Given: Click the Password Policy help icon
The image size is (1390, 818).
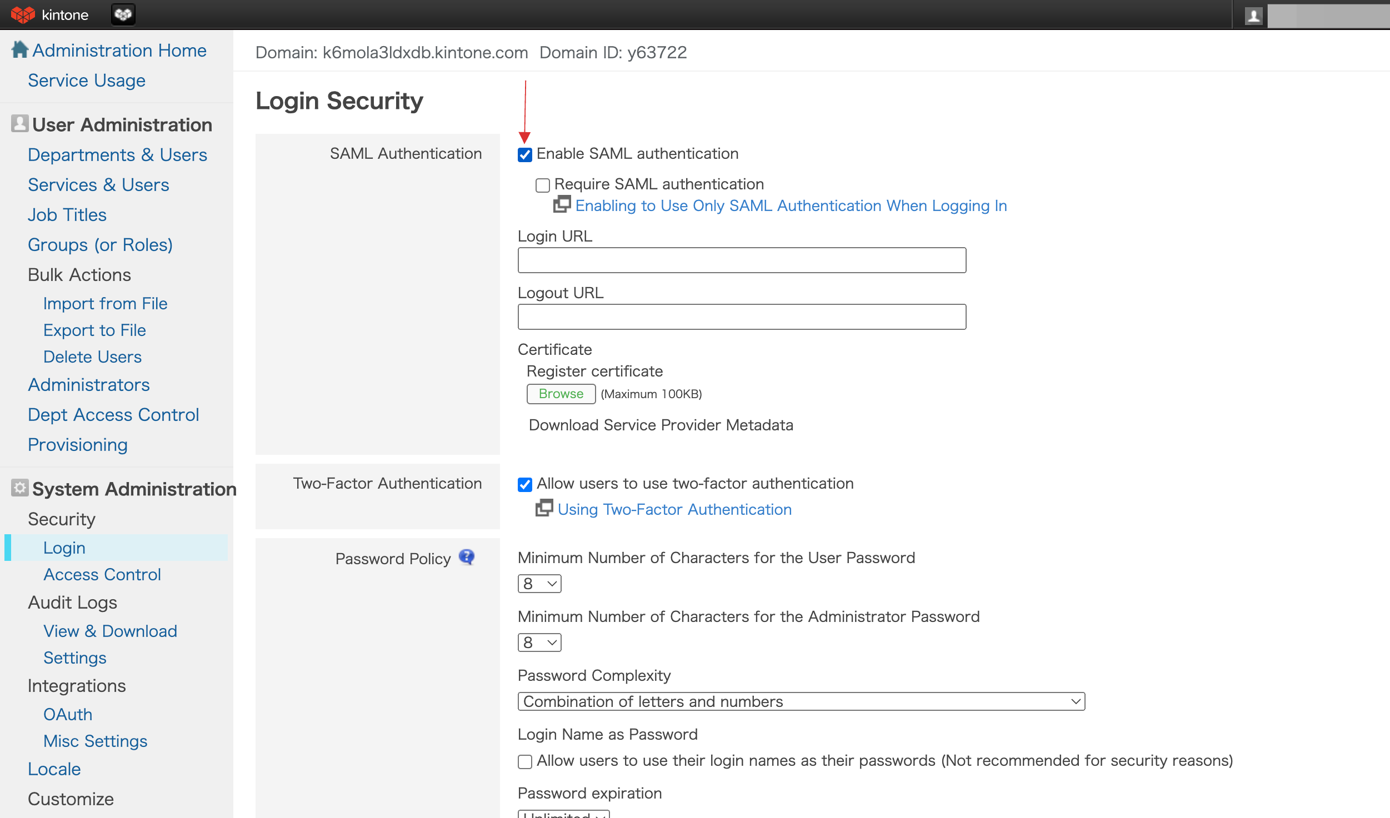Looking at the screenshot, I should (467, 557).
